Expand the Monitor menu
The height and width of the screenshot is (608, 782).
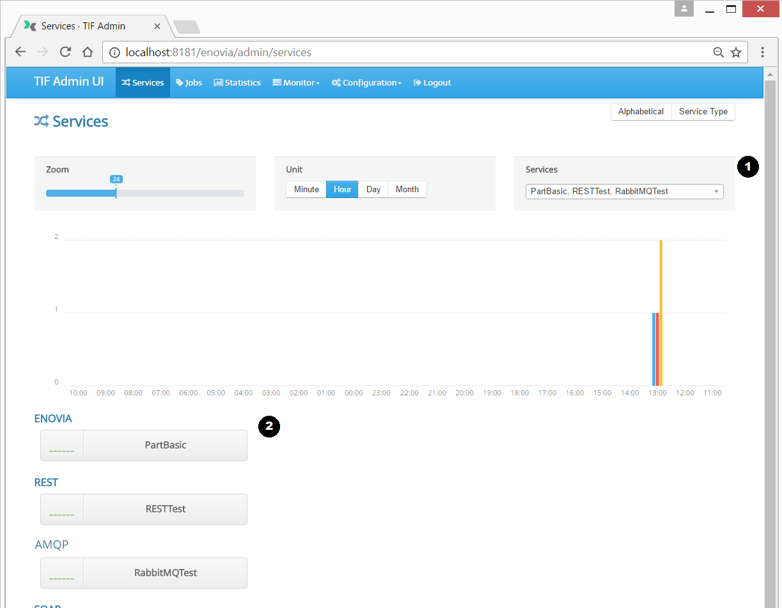(296, 83)
